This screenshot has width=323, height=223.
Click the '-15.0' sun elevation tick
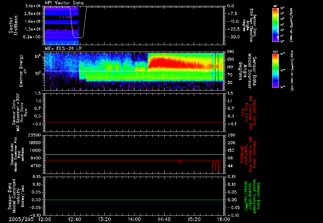coord(233,21)
